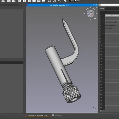
Task: Select the knurled nut on the model
Action: click(72, 95)
